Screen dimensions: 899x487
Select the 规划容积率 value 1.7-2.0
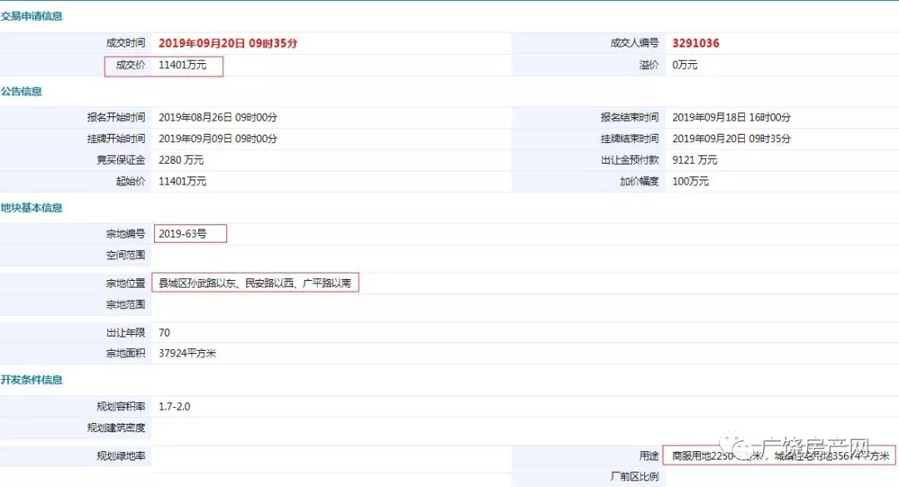click(x=174, y=406)
